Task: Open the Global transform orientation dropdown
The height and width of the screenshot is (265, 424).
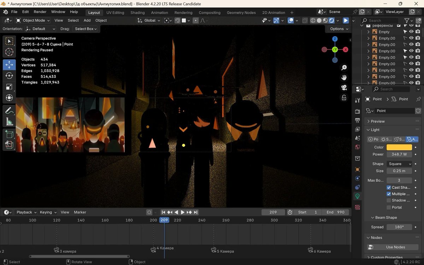Action: click(x=149, y=20)
